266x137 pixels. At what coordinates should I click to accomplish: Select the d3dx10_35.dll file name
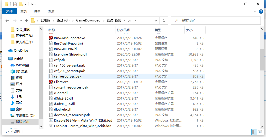click(x=64, y=104)
